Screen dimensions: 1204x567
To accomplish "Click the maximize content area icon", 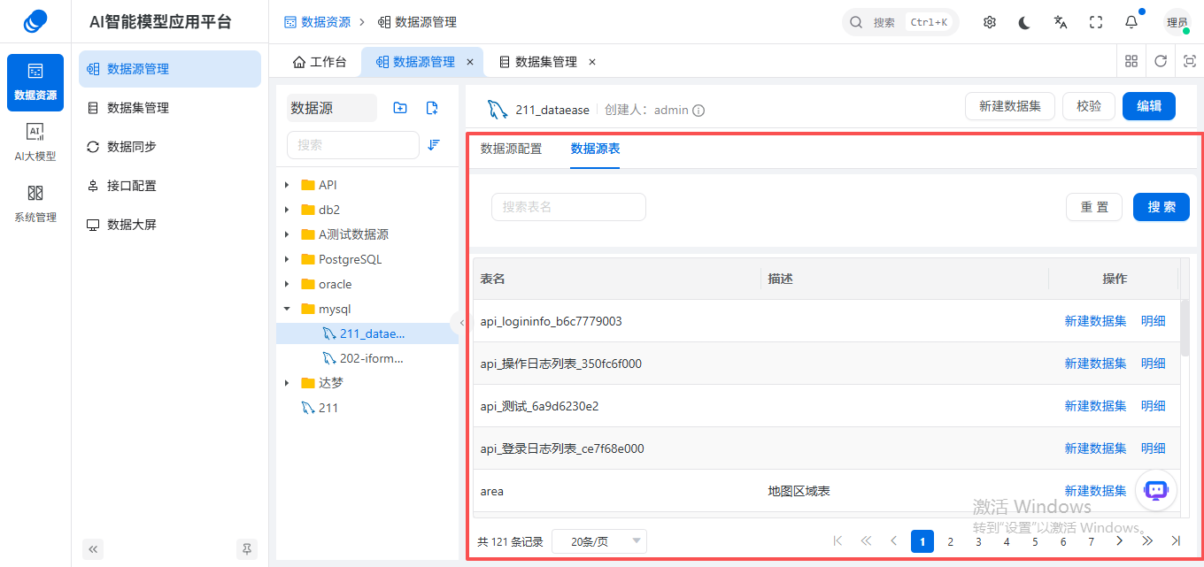I will 1190,61.
